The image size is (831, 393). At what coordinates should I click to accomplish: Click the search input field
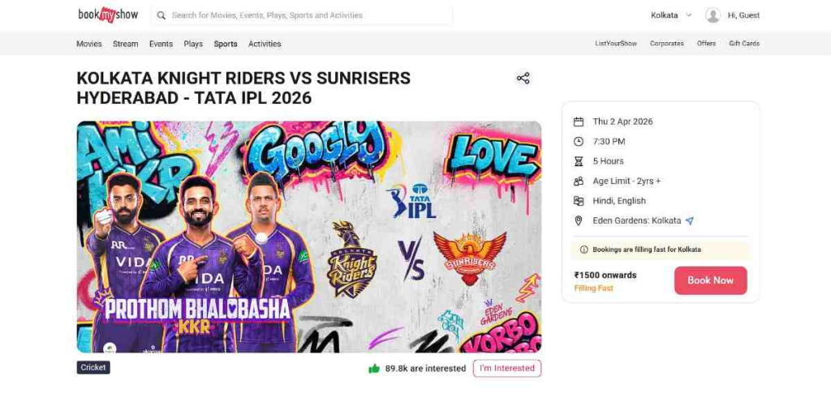point(308,15)
